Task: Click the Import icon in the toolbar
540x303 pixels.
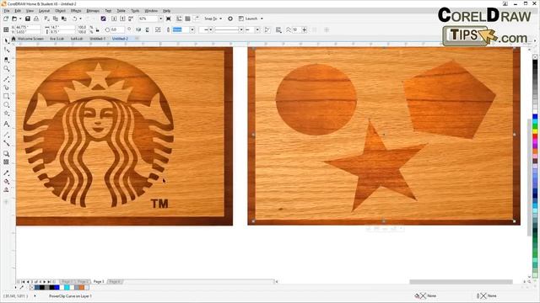Action: [115, 19]
